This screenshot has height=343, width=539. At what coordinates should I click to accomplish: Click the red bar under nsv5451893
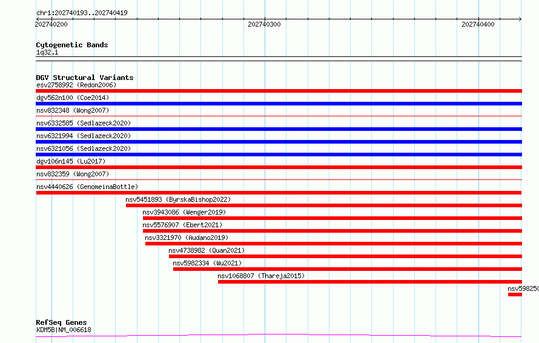point(324,205)
